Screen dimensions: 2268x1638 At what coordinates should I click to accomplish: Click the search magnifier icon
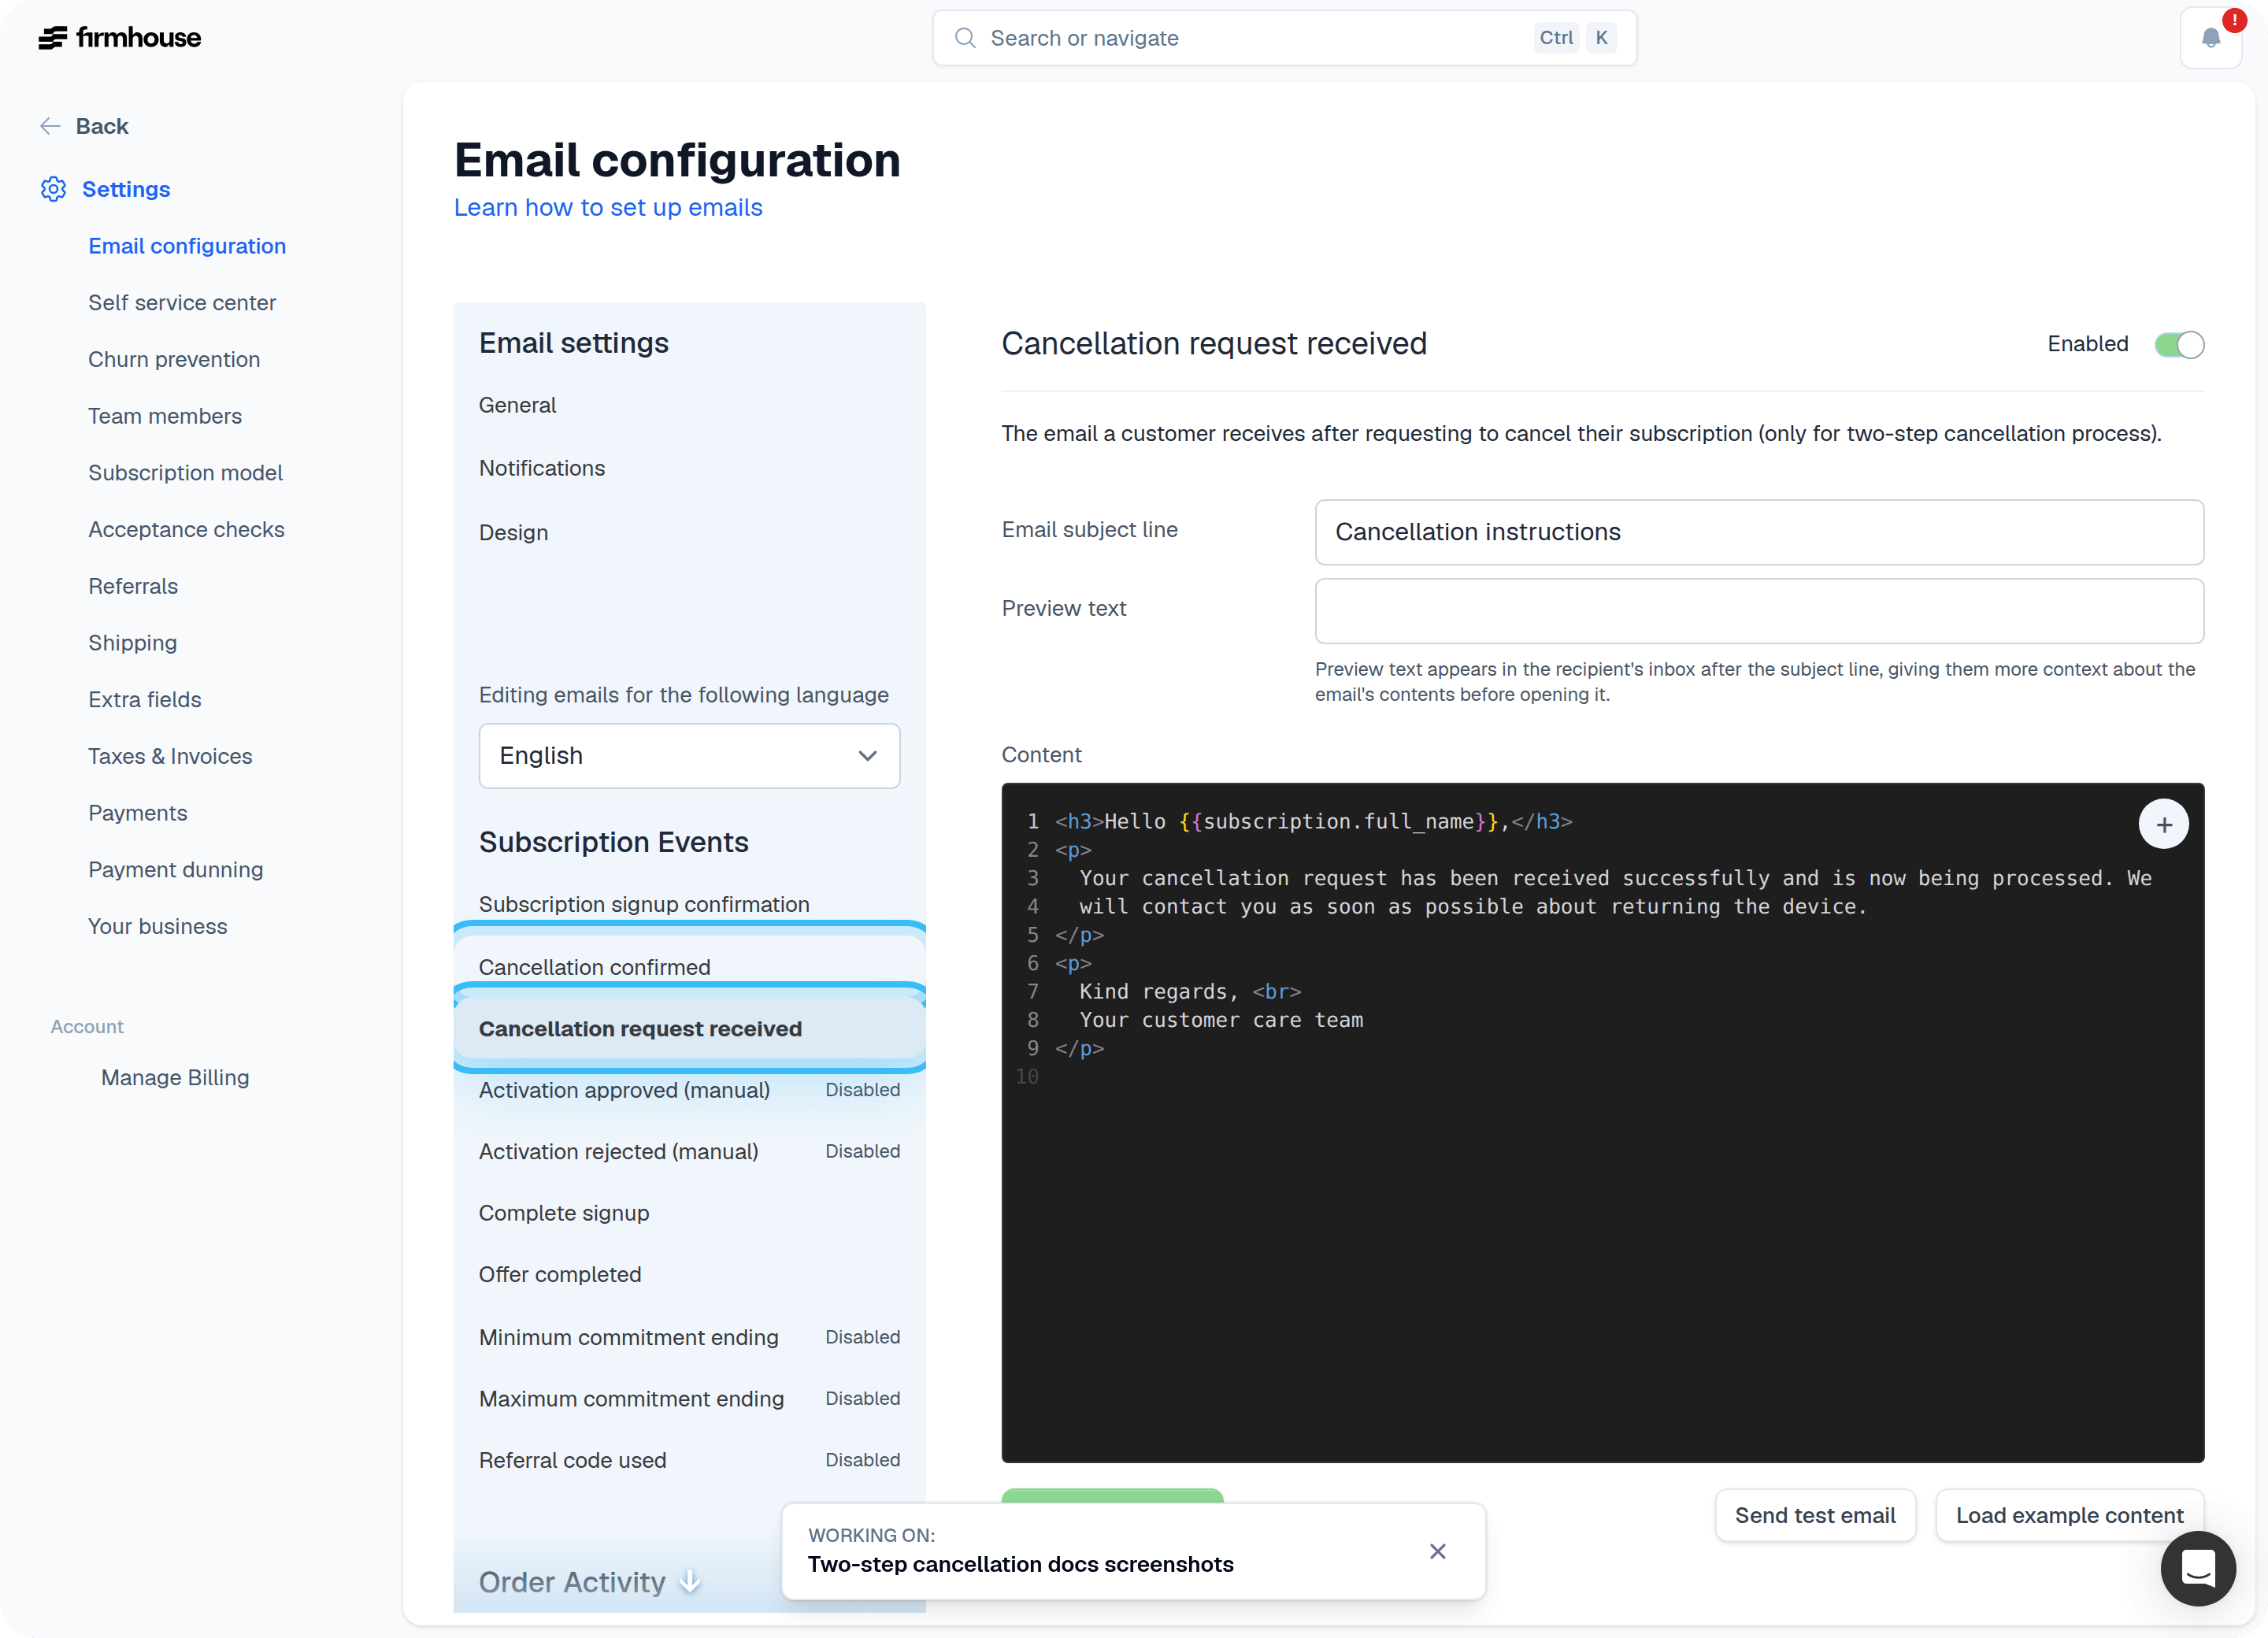(x=965, y=38)
